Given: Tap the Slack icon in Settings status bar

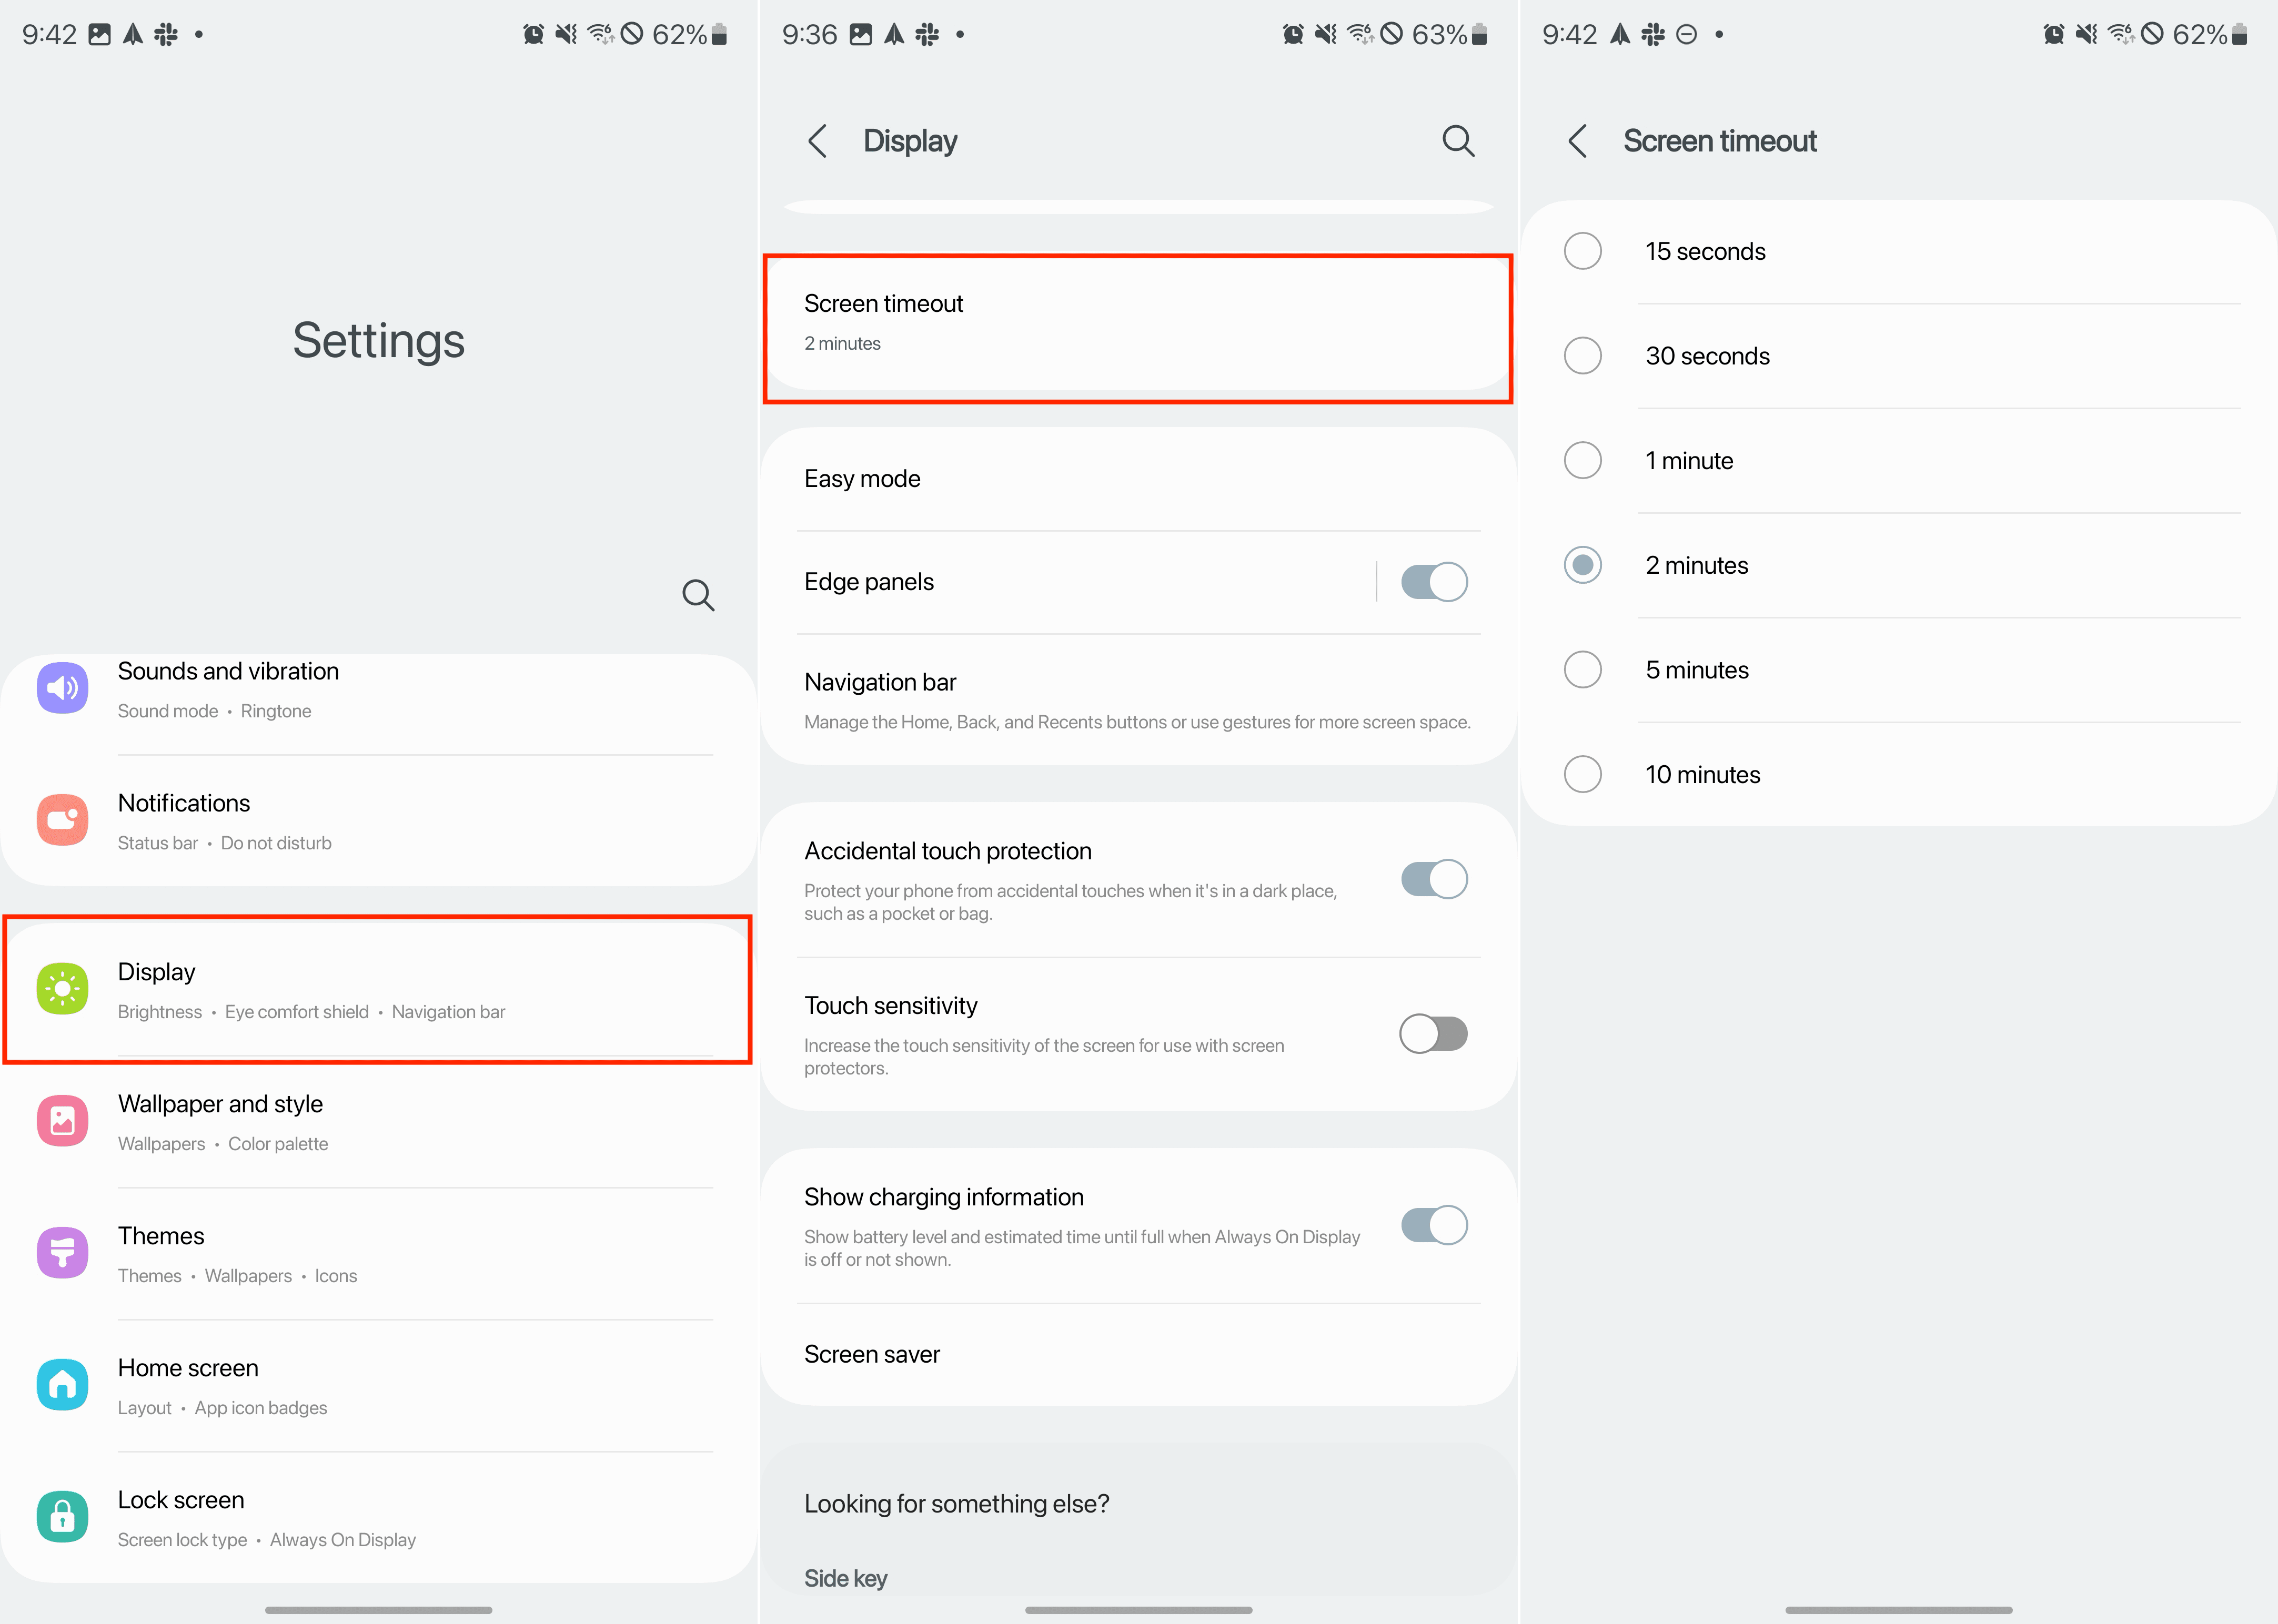Looking at the screenshot, I should [x=166, y=35].
